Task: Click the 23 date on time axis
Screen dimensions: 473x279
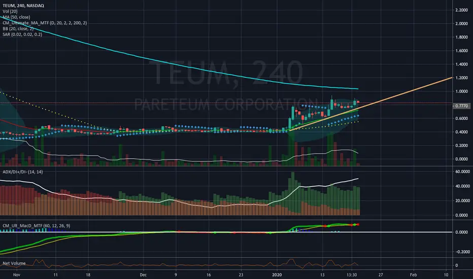Action: [x=241, y=275]
